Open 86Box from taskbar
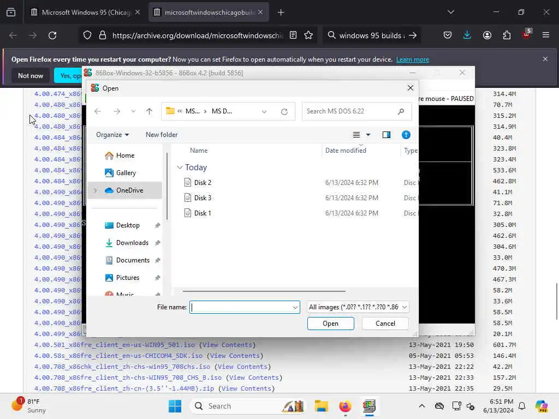Image resolution: width=559 pixels, height=419 pixels. 369,406
